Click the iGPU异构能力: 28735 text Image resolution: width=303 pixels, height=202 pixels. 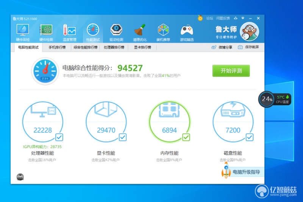42,147
